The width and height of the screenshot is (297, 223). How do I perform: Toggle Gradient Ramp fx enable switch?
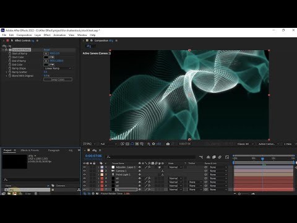(6, 50)
